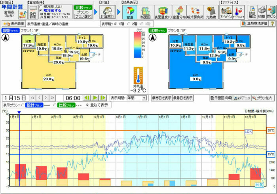Click the north compass on 設計プラン

[x=6, y=38]
